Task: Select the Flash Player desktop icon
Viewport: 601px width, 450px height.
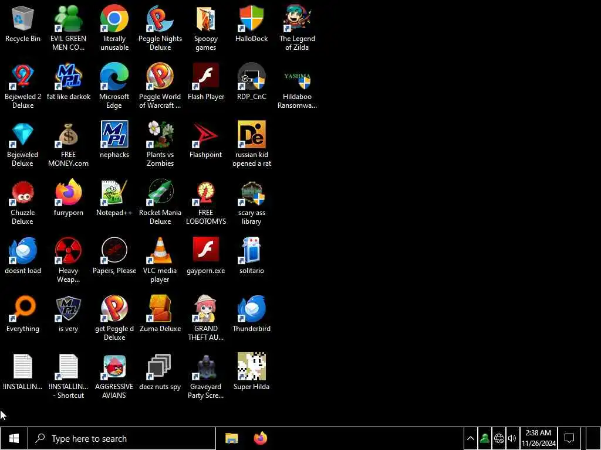Action: tap(206, 77)
